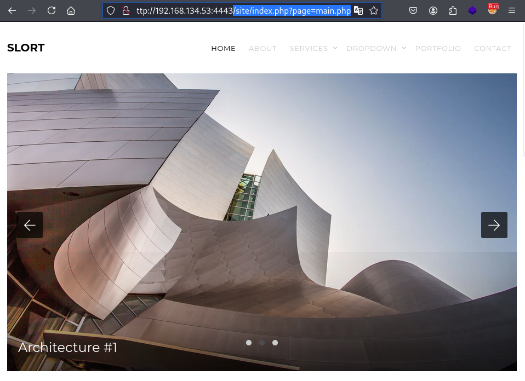Image resolution: width=525 pixels, height=381 pixels.
Task: Open tracking protection shield icon
Action: [111, 11]
